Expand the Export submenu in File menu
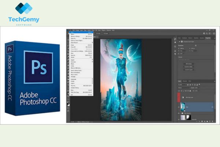The image size is (220, 147). tap(81, 60)
